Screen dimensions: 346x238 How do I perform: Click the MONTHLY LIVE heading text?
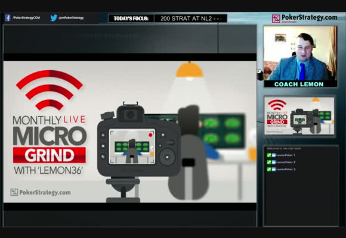pos(49,120)
